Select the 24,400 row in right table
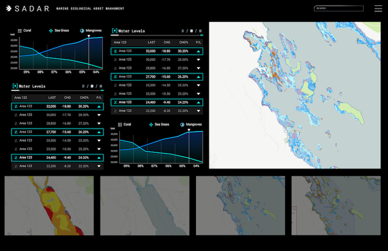This screenshot has height=251, width=388. point(157,102)
